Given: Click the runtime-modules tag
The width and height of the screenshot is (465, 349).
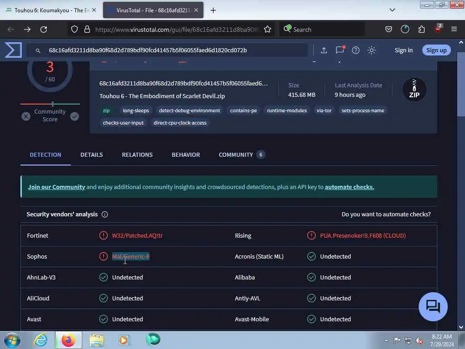Looking at the screenshot, I should tap(287, 110).
